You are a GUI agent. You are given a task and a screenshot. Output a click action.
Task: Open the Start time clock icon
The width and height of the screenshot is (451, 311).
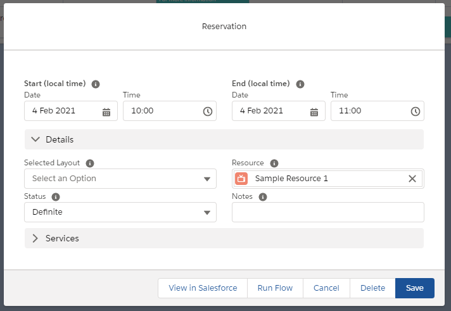(x=207, y=111)
